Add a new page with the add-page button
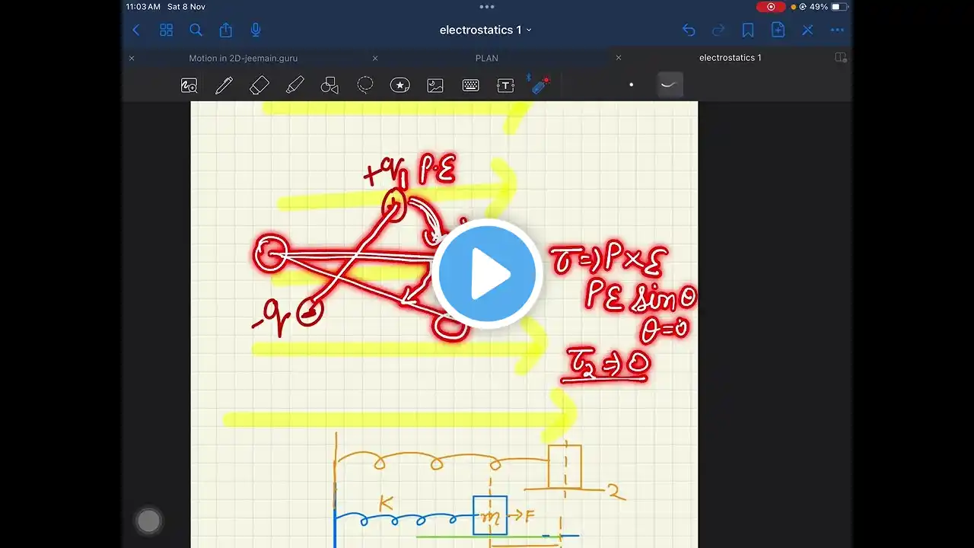Viewport: 974px width, 548px height. click(778, 30)
